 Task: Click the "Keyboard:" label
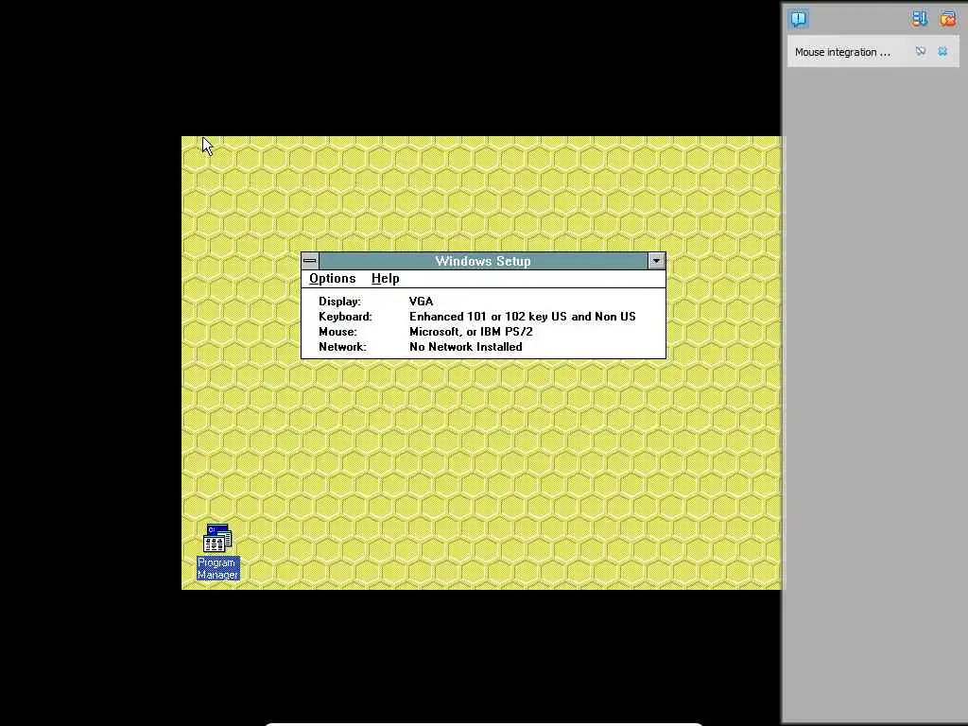345,316
